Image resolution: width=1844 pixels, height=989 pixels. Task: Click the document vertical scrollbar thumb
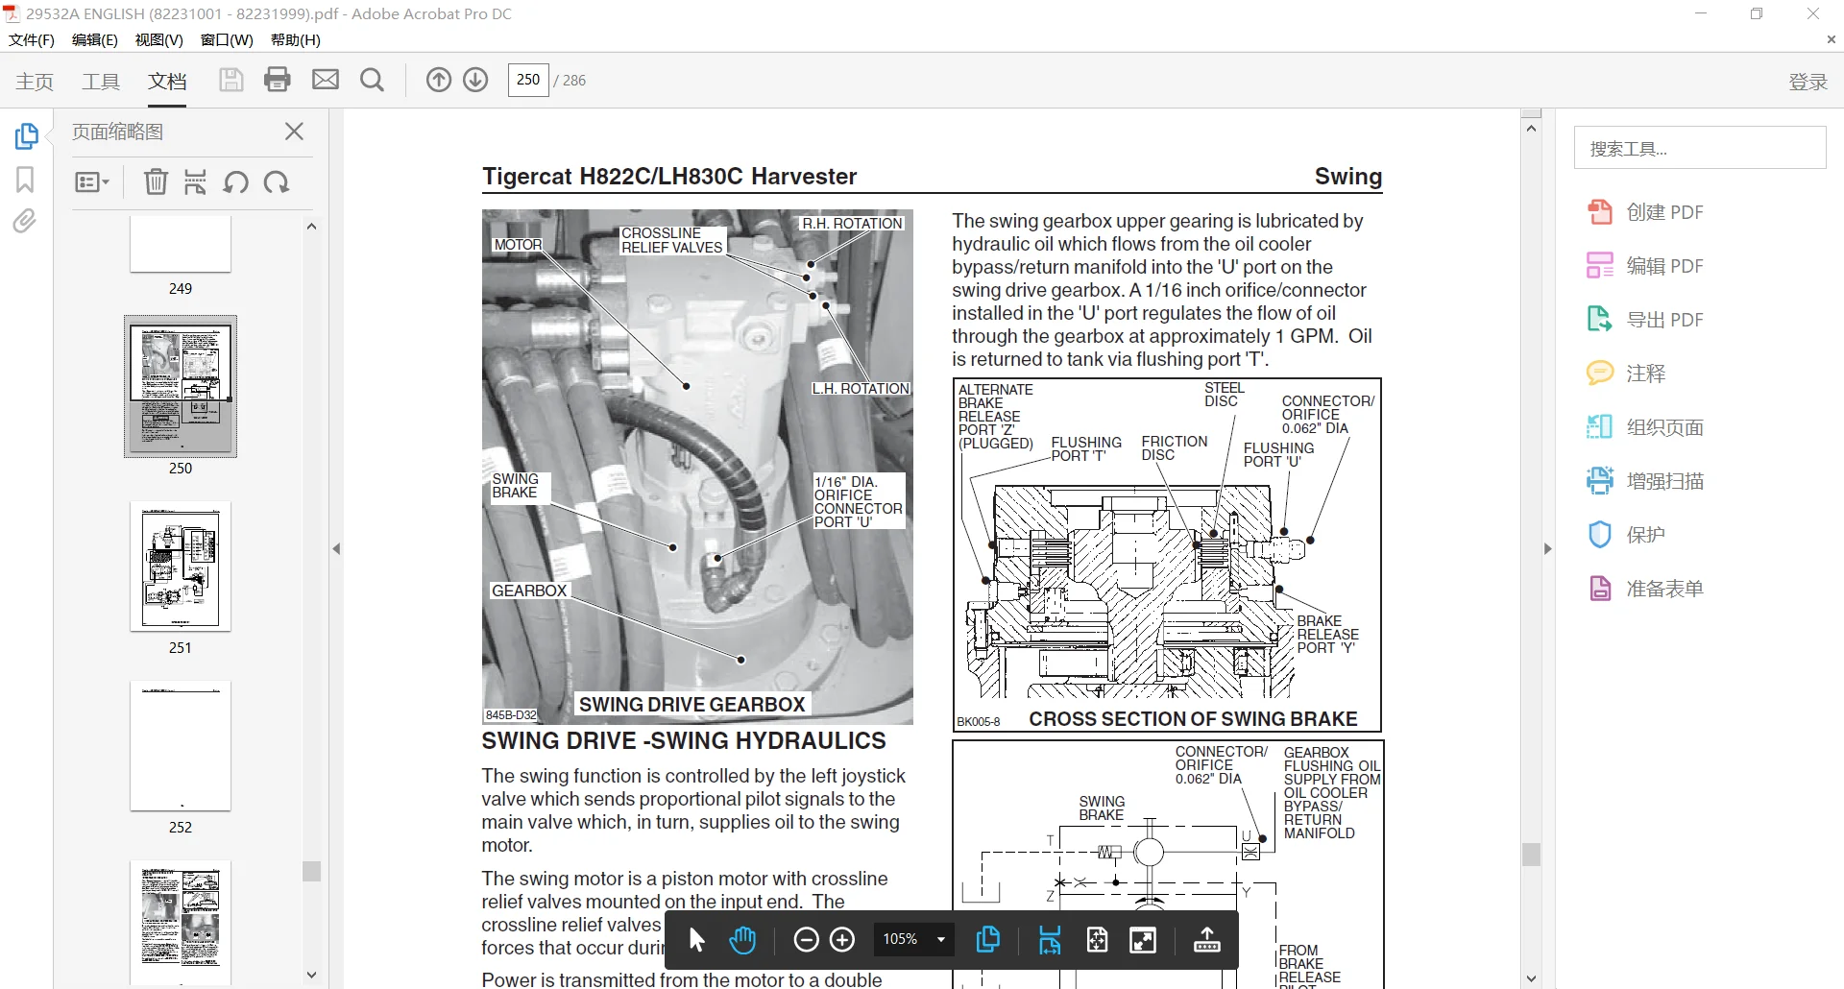(1531, 854)
